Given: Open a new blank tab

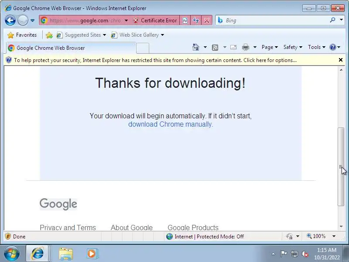Looking at the screenshot, I should click(x=143, y=48).
